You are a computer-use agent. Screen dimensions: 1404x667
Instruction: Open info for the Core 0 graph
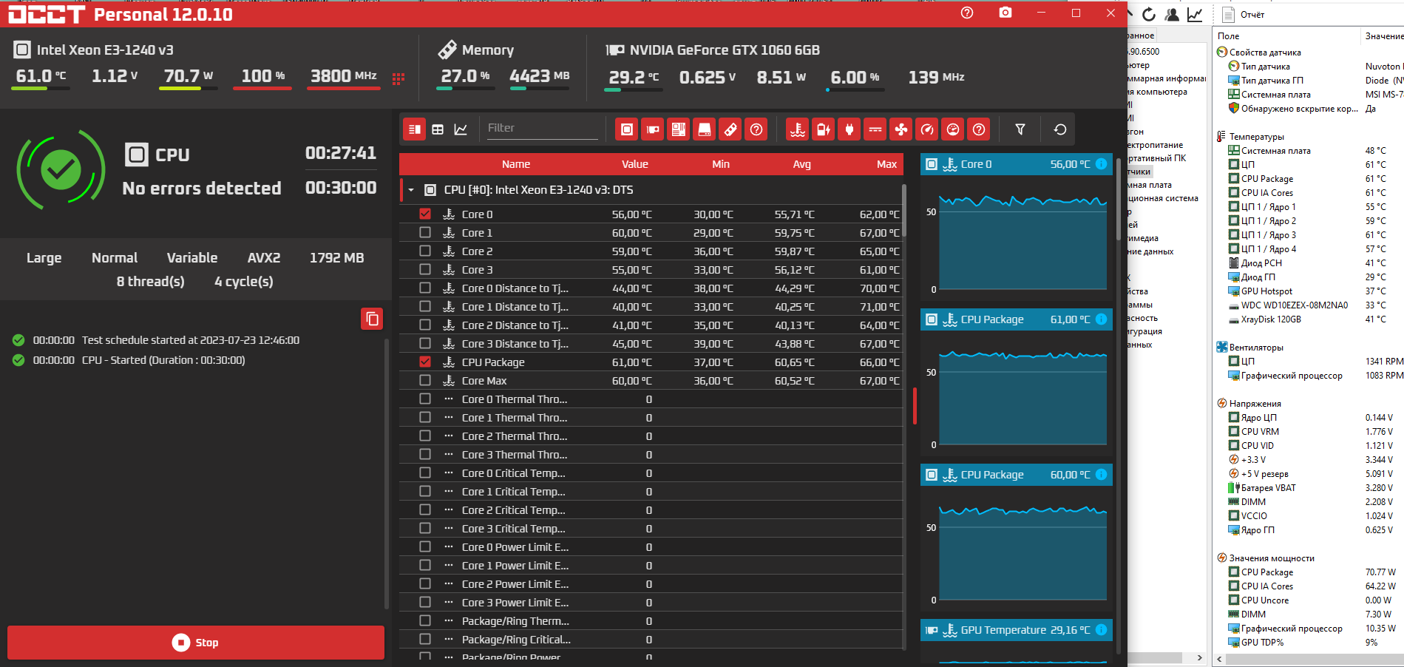tap(1101, 164)
